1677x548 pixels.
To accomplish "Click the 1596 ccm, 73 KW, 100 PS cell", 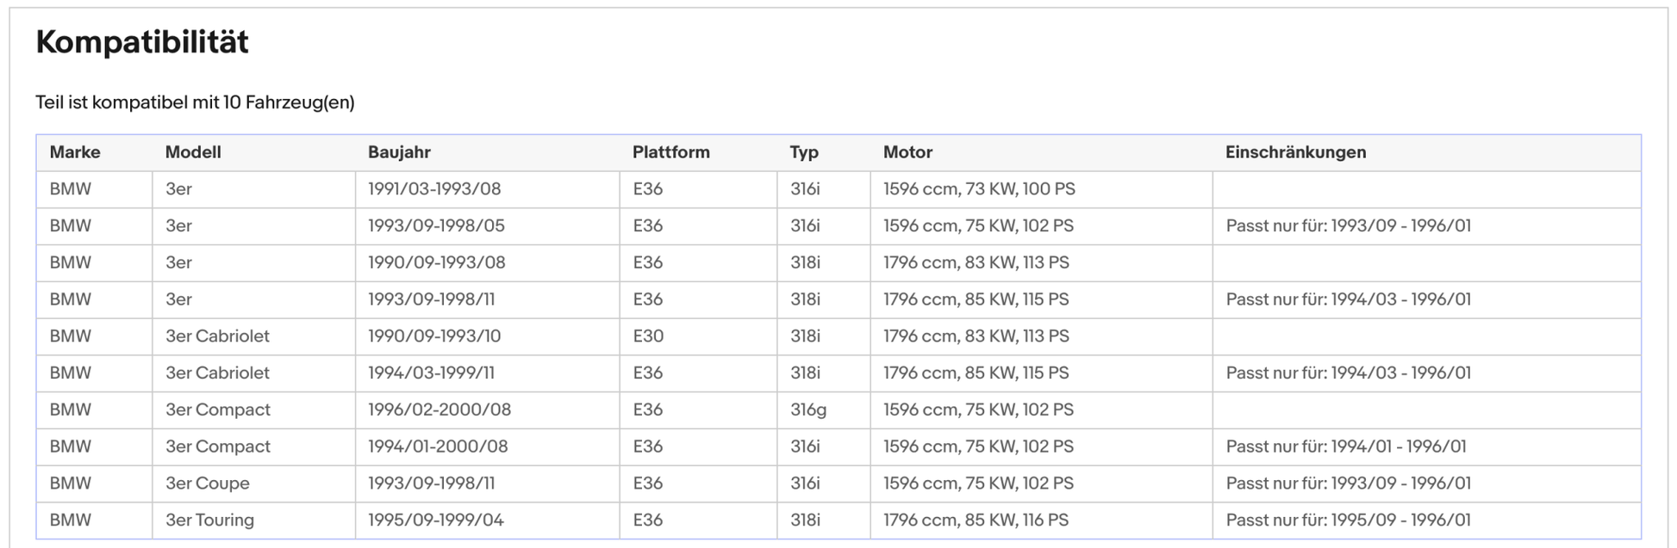I will pyautogui.click(x=979, y=189).
